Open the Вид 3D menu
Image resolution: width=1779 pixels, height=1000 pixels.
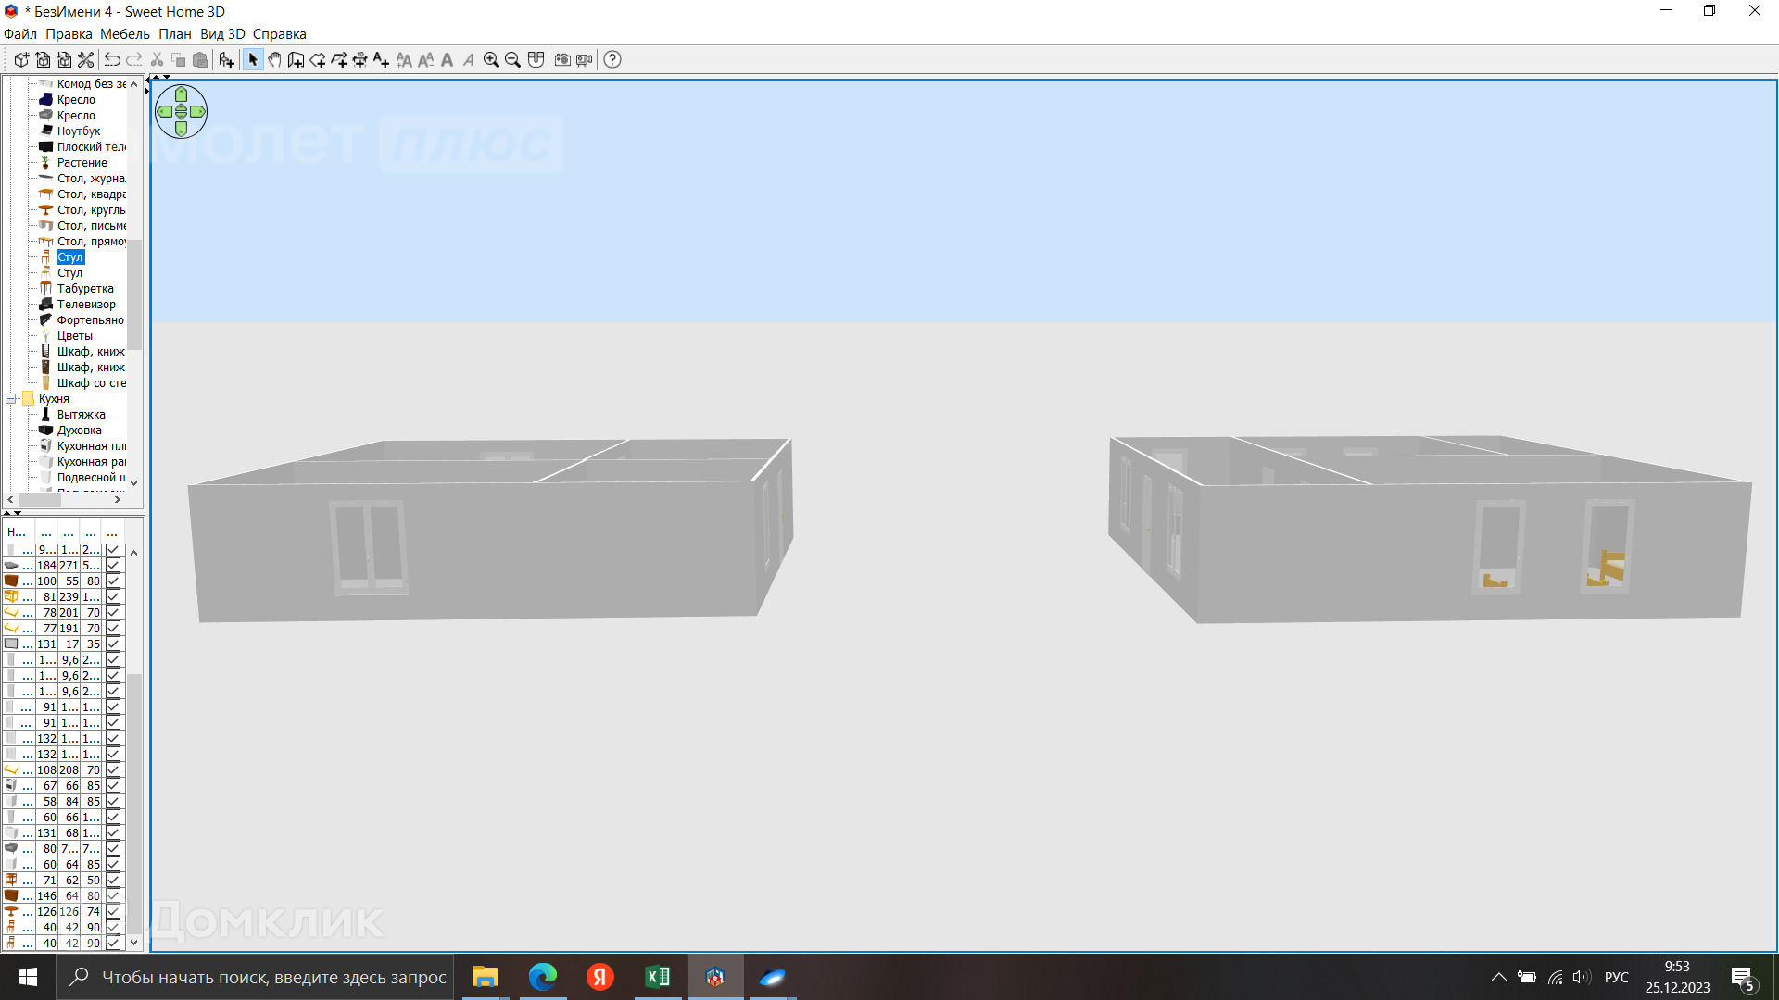point(222,34)
